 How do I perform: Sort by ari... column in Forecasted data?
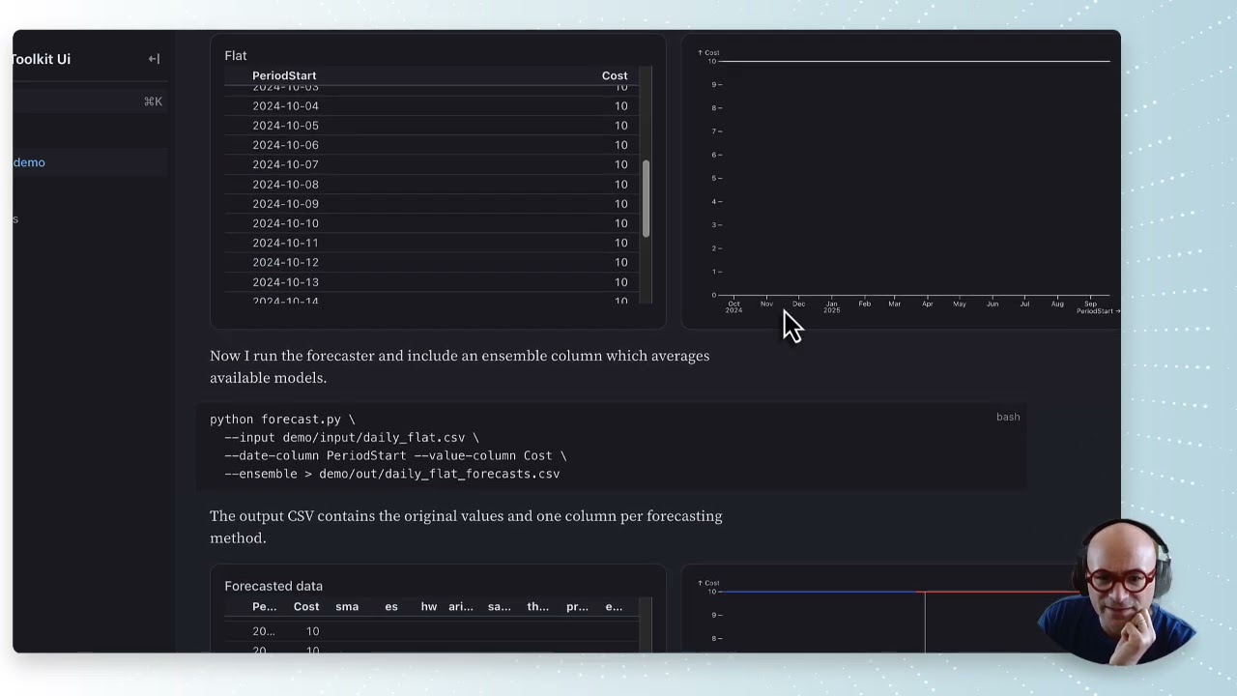(x=461, y=607)
